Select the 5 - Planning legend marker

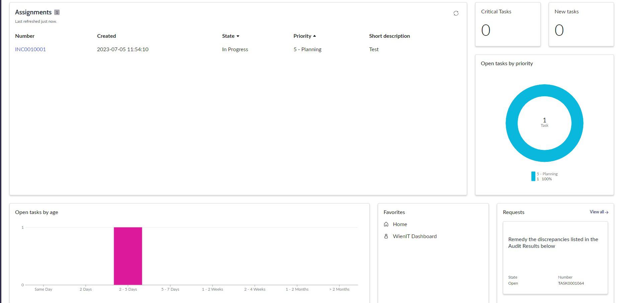coord(533,176)
